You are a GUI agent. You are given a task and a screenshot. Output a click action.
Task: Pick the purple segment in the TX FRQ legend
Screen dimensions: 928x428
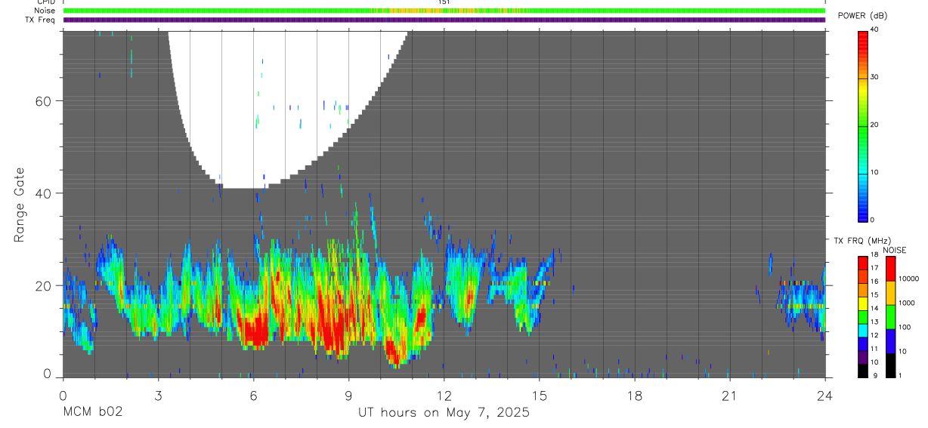pos(863,359)
